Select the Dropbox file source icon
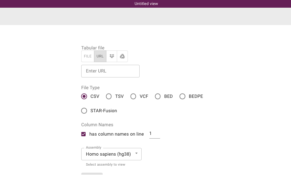The height and width of the screenshot is (176, 291). 112,56
